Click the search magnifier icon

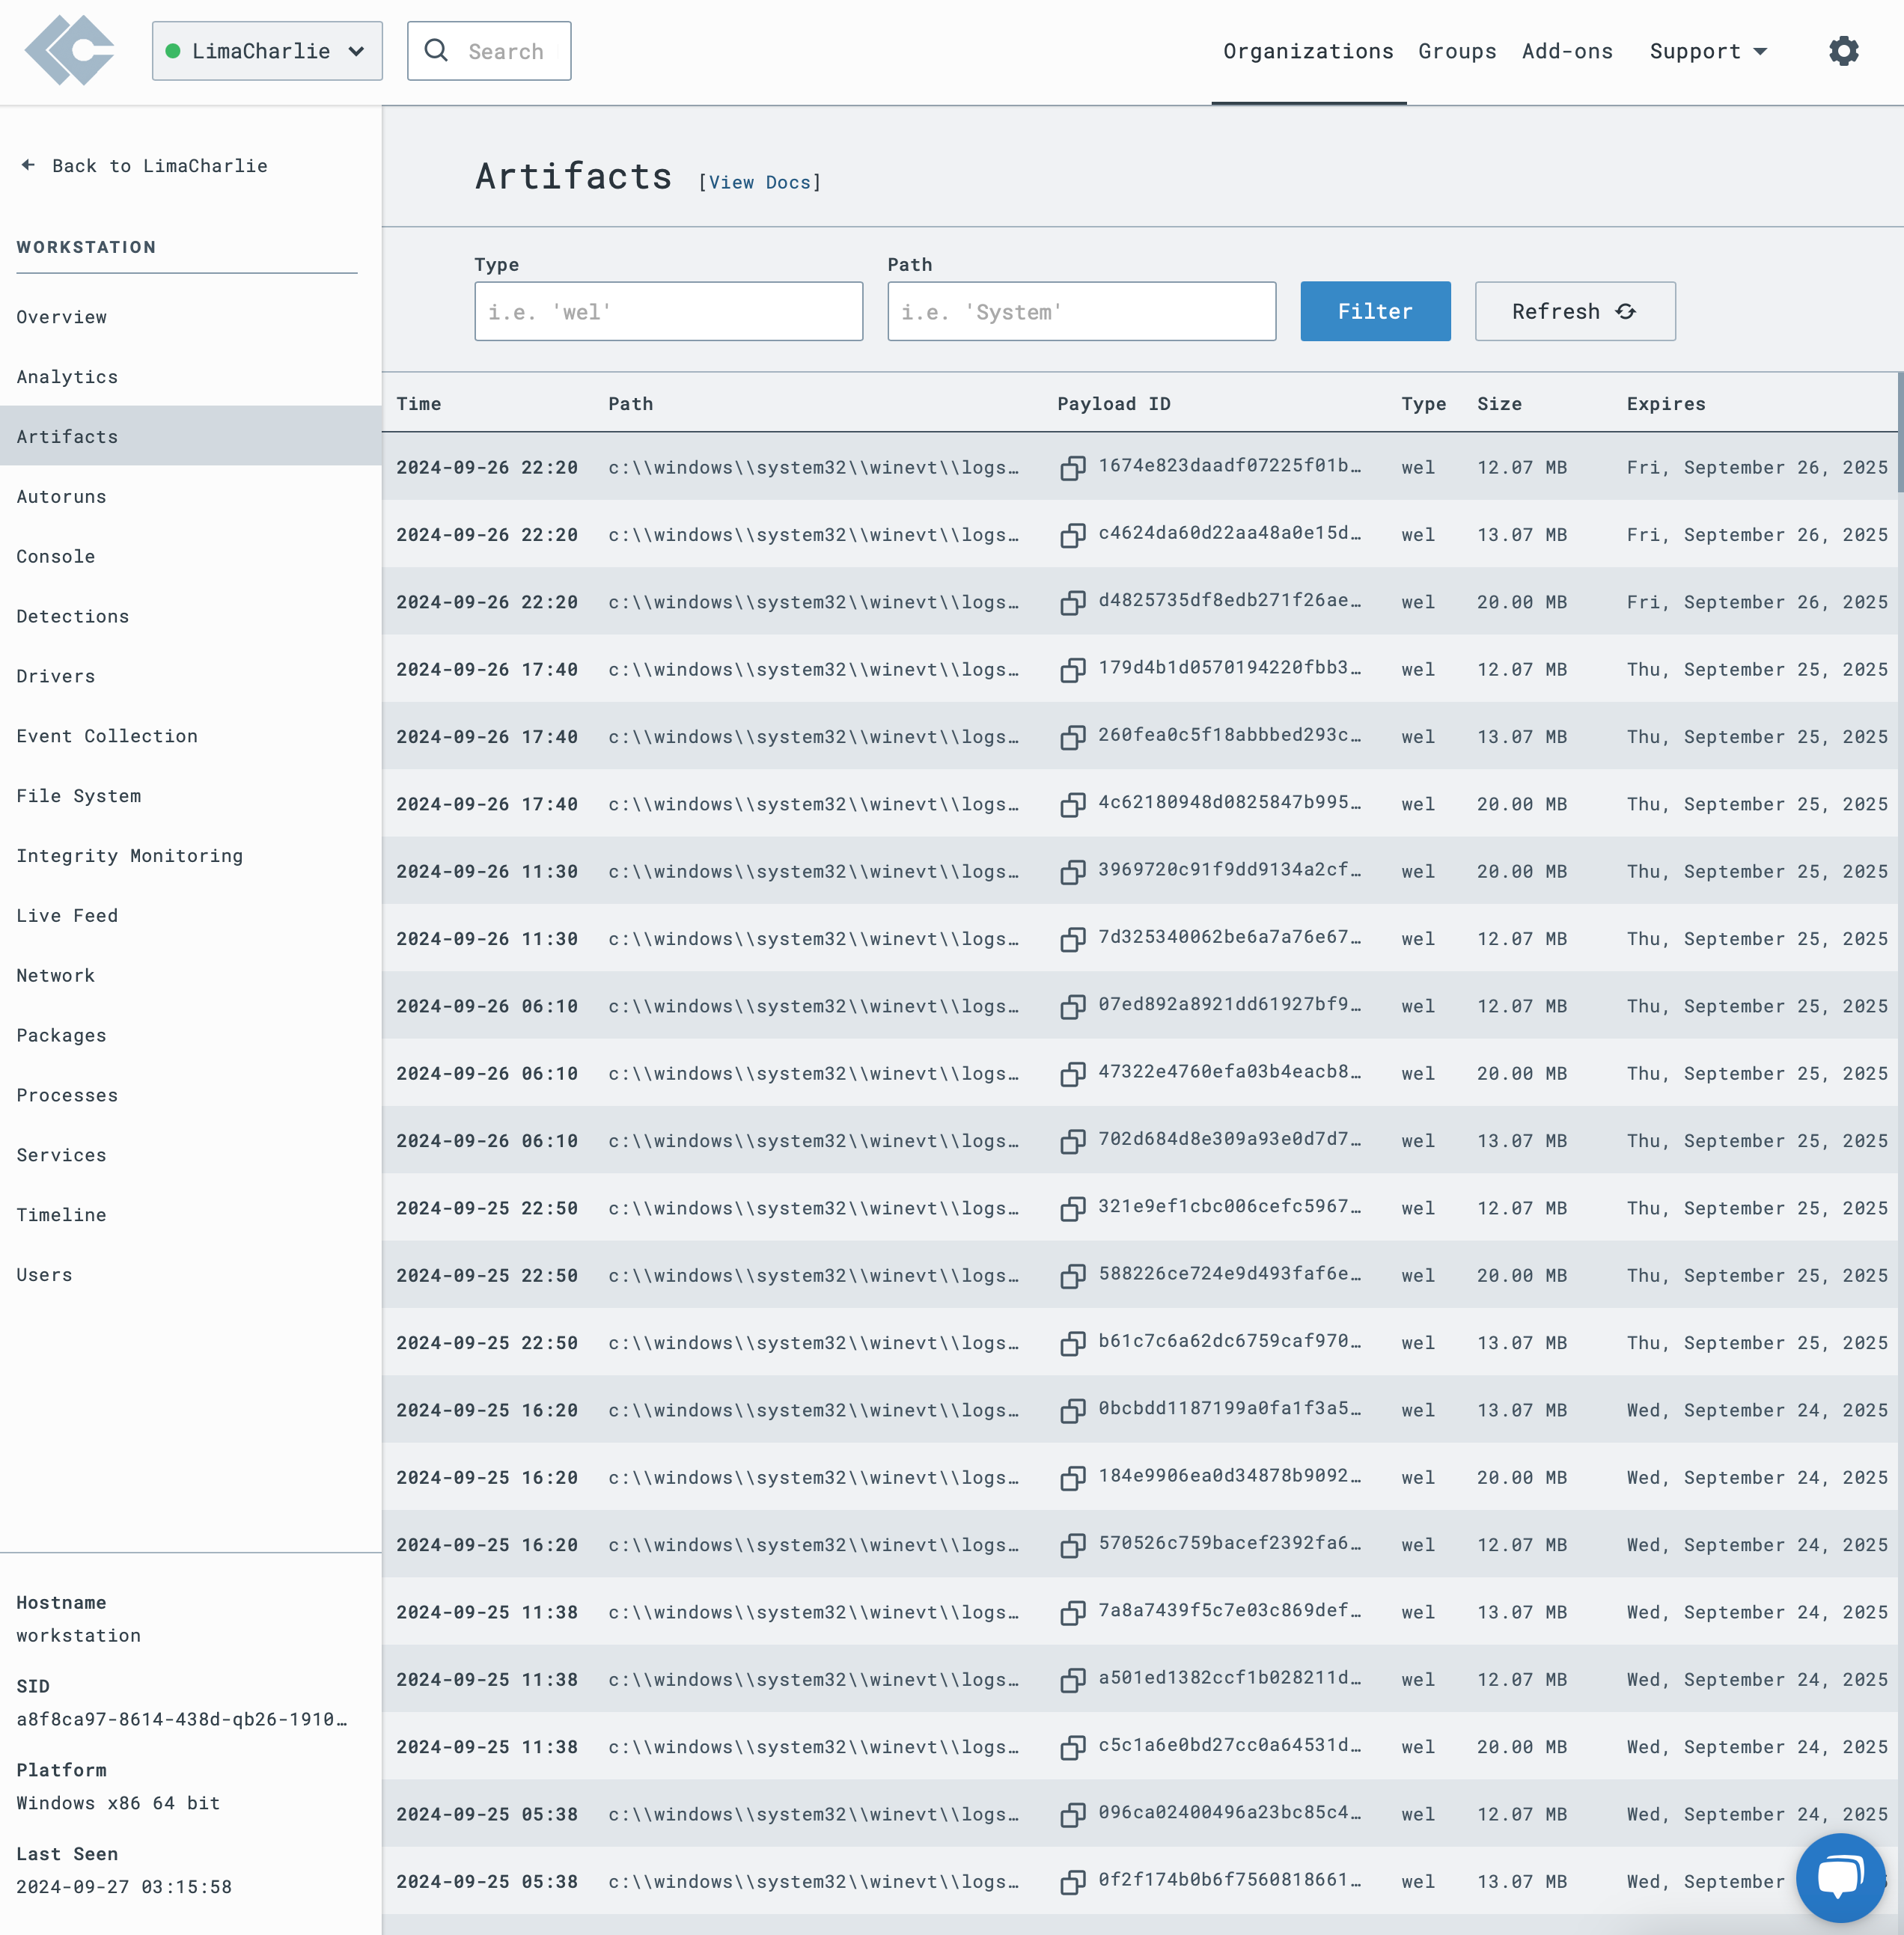pyautogui.click(x=436, y=50)
